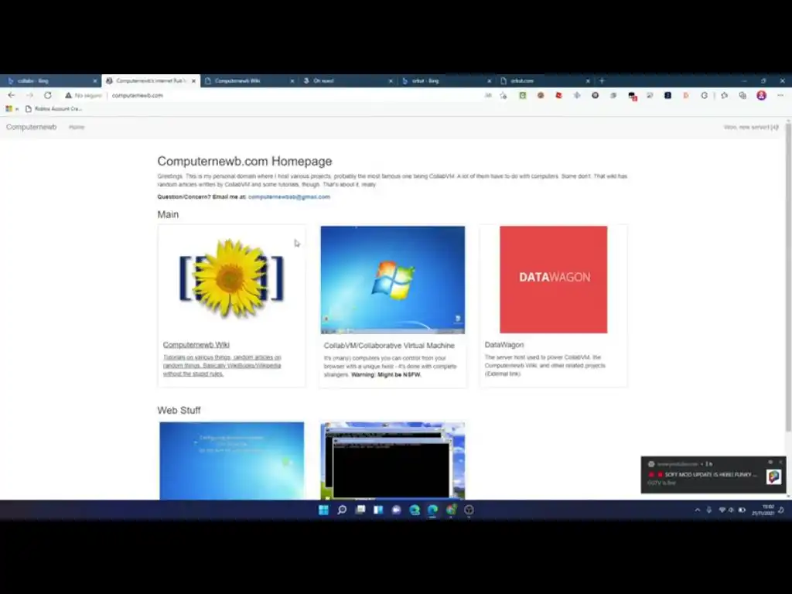Switch to the orkut.com tab
Viewport: 792px width, 594px height.
click(x=544, y=80)
